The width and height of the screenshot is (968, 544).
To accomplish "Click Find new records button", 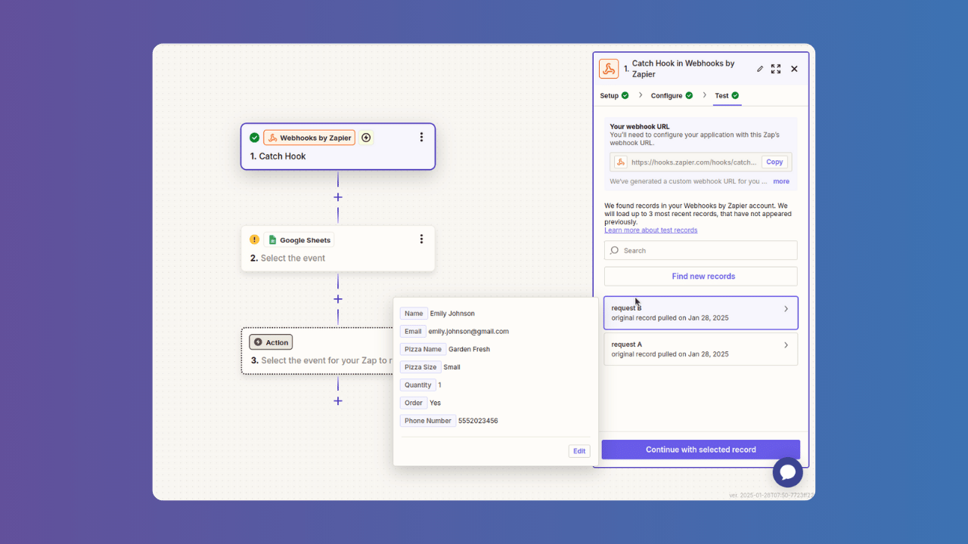I will (x=701, y=276).
